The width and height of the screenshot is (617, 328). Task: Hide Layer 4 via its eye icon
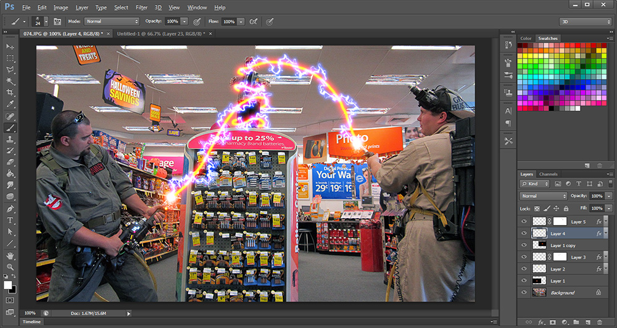524,233
